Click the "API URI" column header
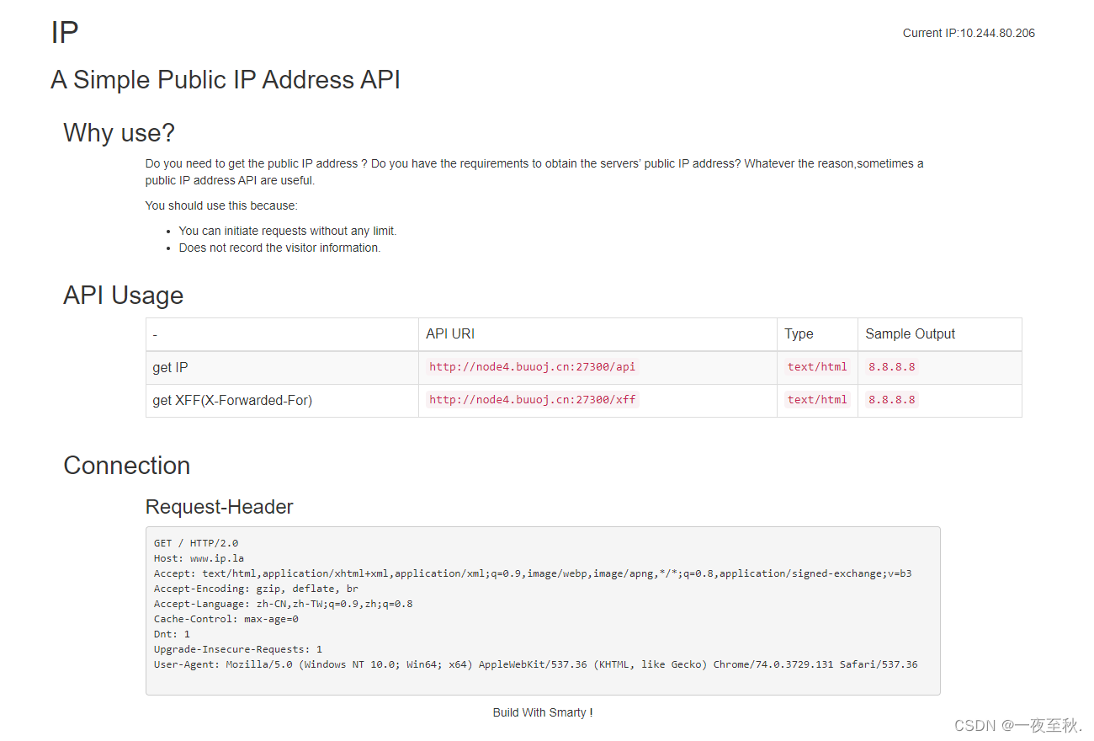The width and height of the screenshot is (1094, 741). pos(450,334)
